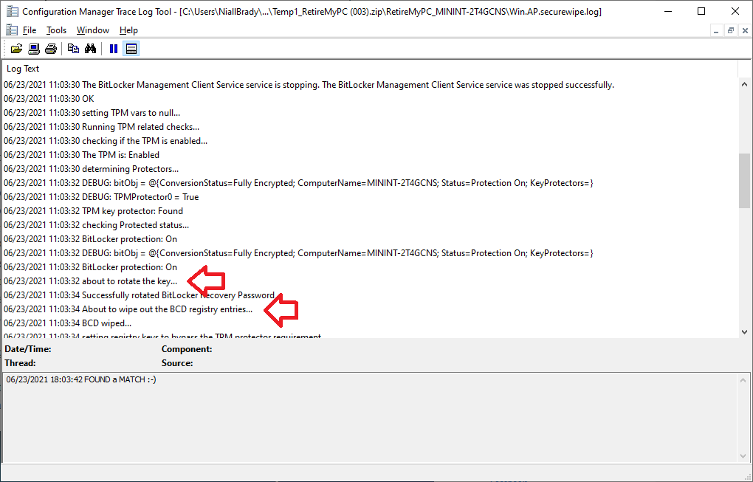This screenshot has width=753, height=482.
Task: Toggle the Show Details pane button
Action: [x=131, y=49]
